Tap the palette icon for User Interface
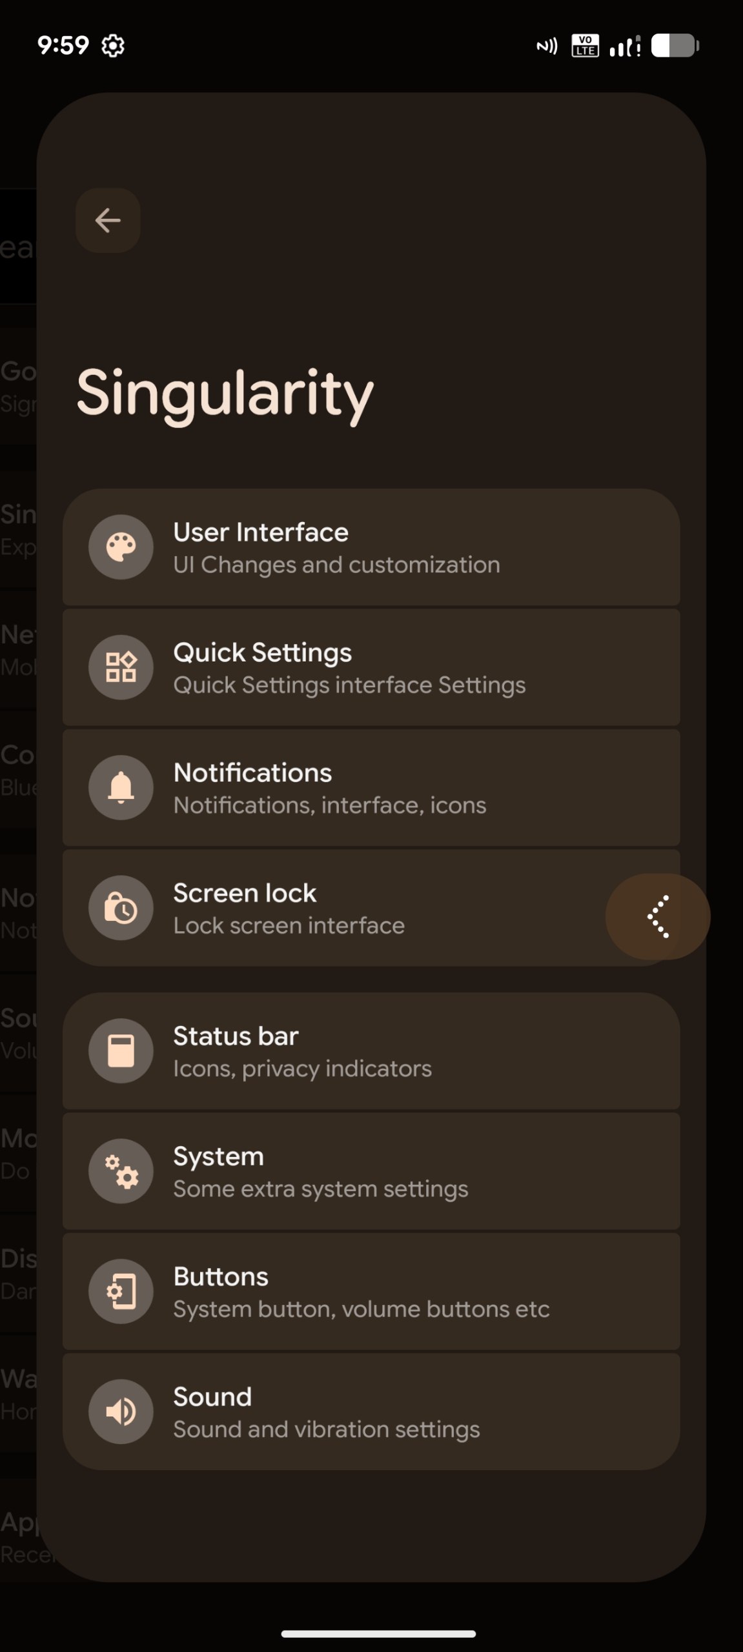 point(121,547)
